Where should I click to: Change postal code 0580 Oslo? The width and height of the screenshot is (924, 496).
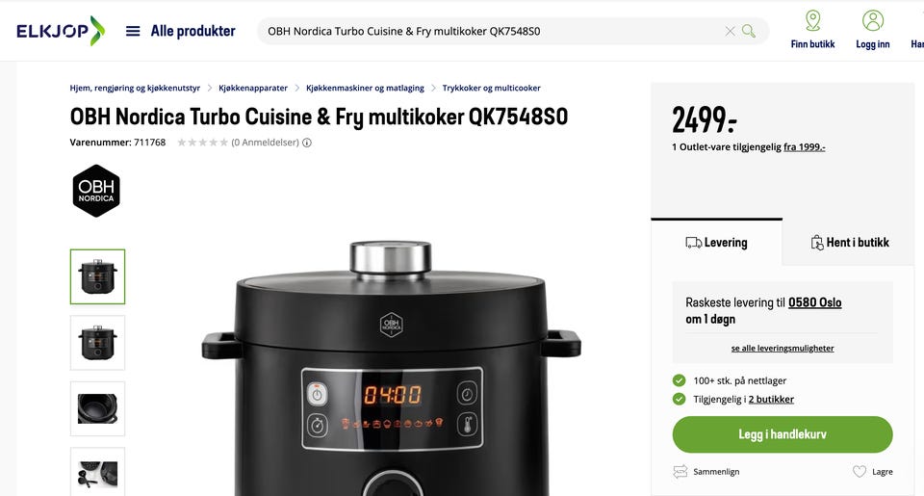[815, 302]
